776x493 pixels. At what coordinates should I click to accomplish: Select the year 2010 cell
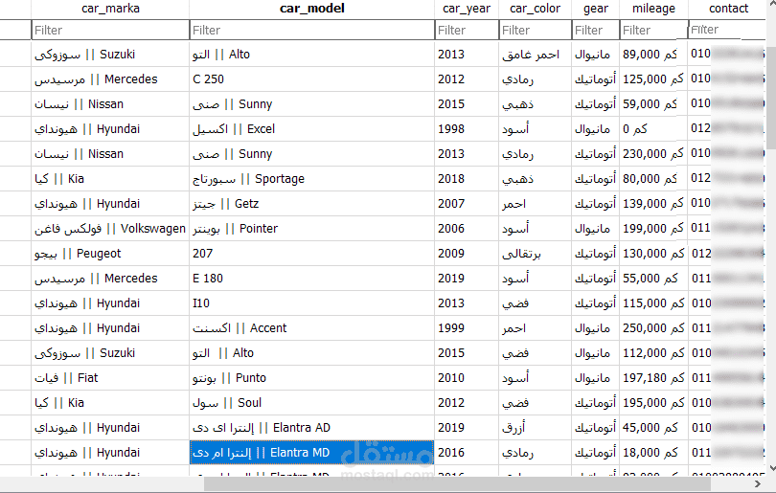point(467,378)
